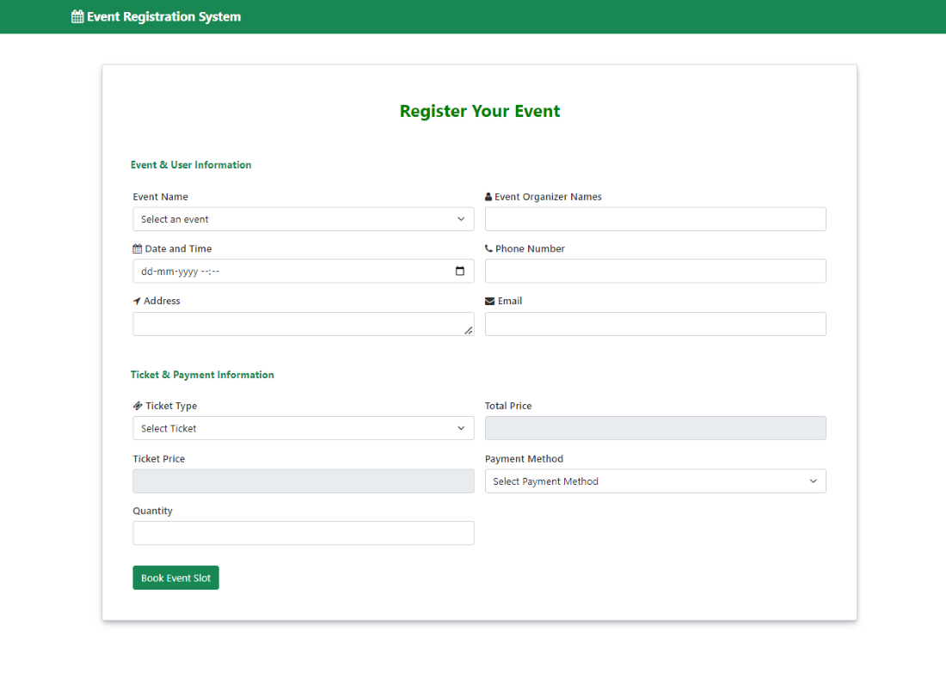The width and height of the screenshot is (946, 673).
Task: Click the Ticket Price field
Action: click(303, 481)
